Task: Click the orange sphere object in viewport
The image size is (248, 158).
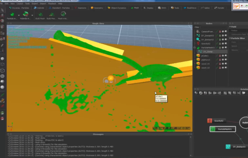Action: pyautogui.click(x=110, y=78)
